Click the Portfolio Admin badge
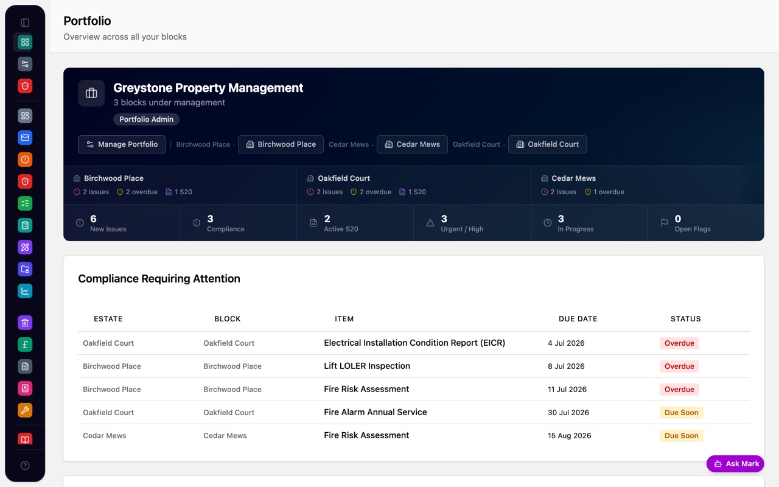779x487 pixels. 146,119
